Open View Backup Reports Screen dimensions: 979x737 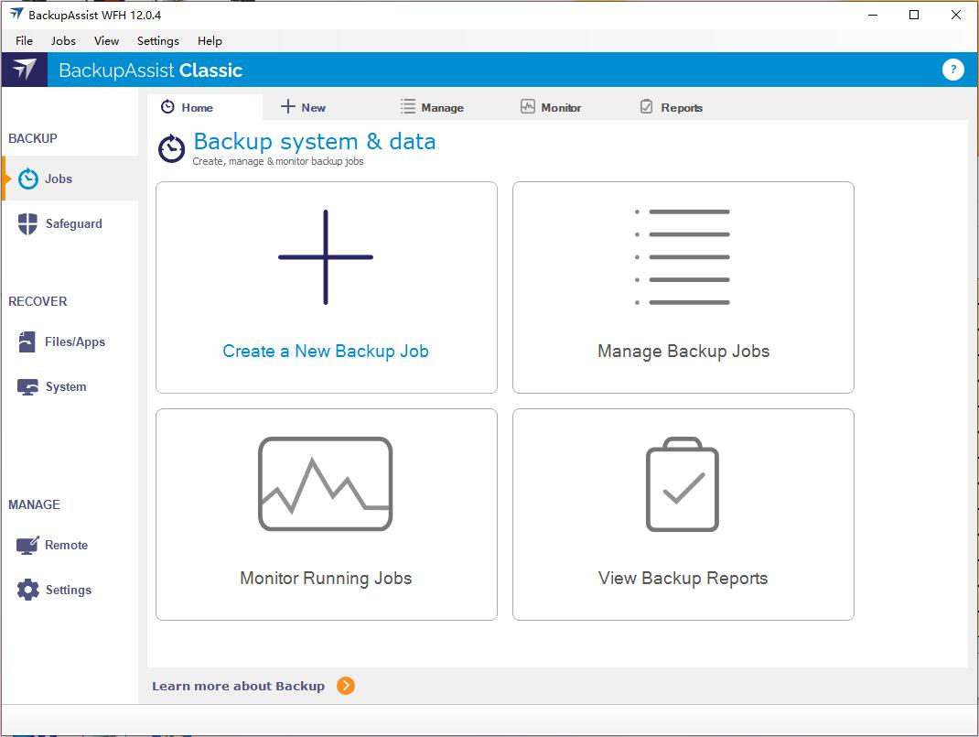click(x=683, y=515)
